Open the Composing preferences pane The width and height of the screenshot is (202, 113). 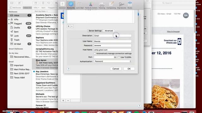pyautogui.click(x=111, y=5)
